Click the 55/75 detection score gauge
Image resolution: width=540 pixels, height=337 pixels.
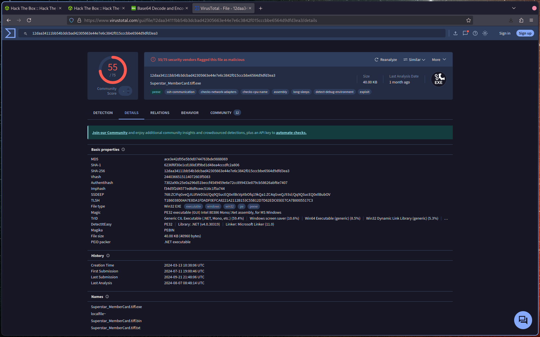112,70
